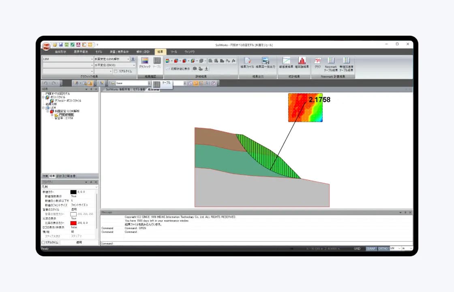Open the LEM combo box dropdown
The image size is (454, 292).
tap(68, 59)
